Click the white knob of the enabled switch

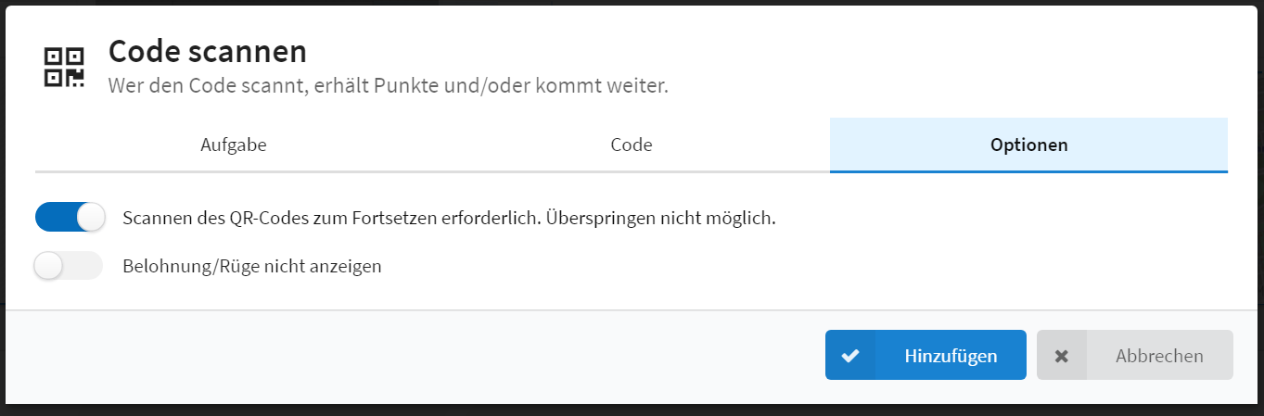(91, 218)
